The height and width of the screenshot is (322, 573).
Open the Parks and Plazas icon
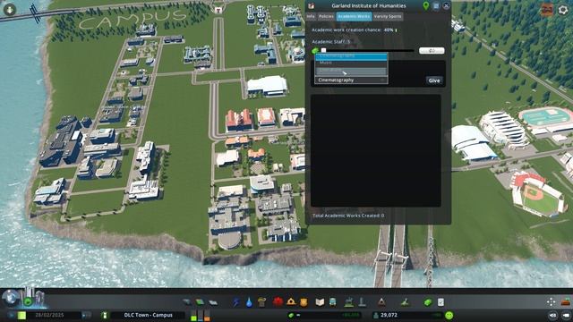(349, 302)
